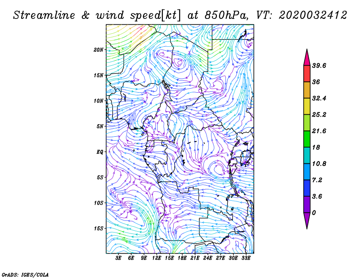
Task: Click the EQ equator axis label
Action: point(100,152)
